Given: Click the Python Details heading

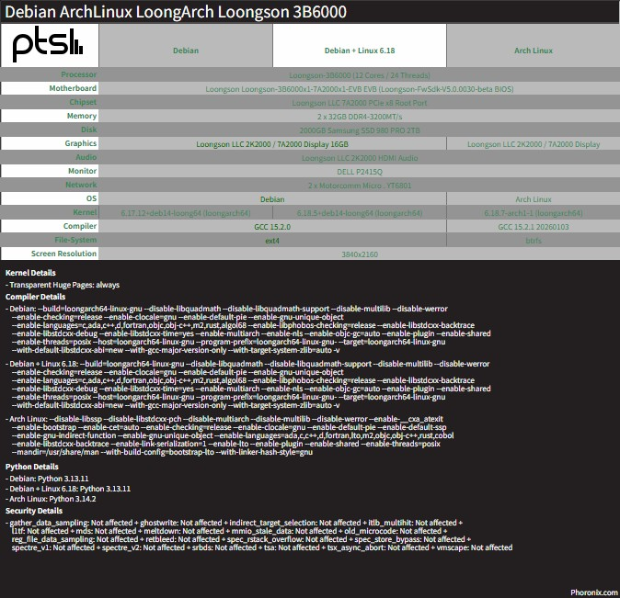Looking at the screenshot, I should [x=31, y=467].
